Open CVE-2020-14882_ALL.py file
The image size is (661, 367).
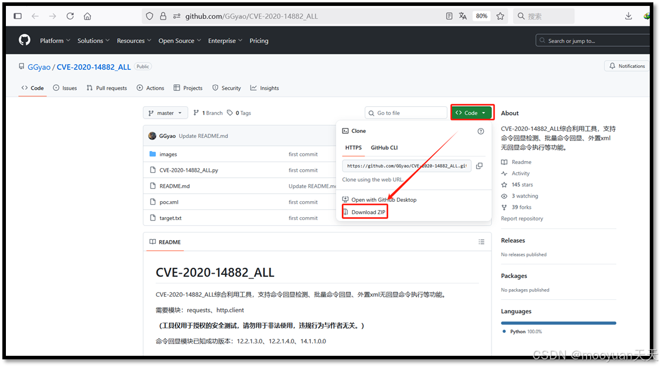pyautogui.click(x=189, y=170)
